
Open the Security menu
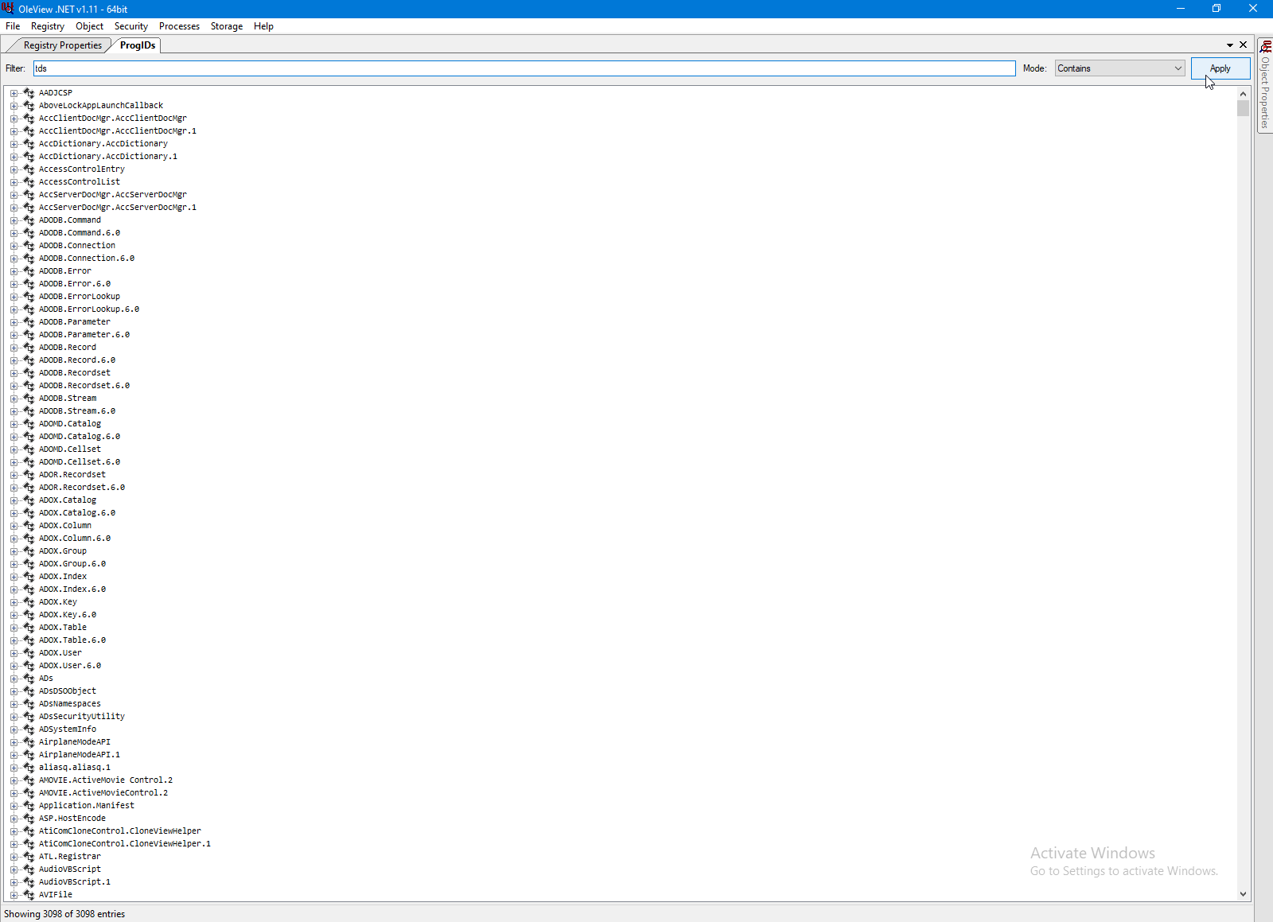pos(131,26)
